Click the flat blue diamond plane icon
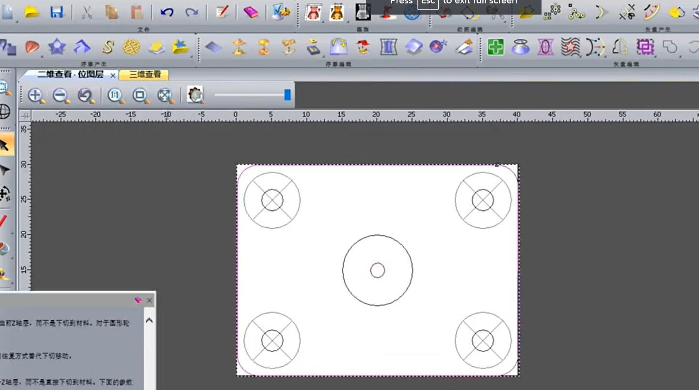Image resolution: width=699 pixels, height=390 pixels. click(213, 47)
